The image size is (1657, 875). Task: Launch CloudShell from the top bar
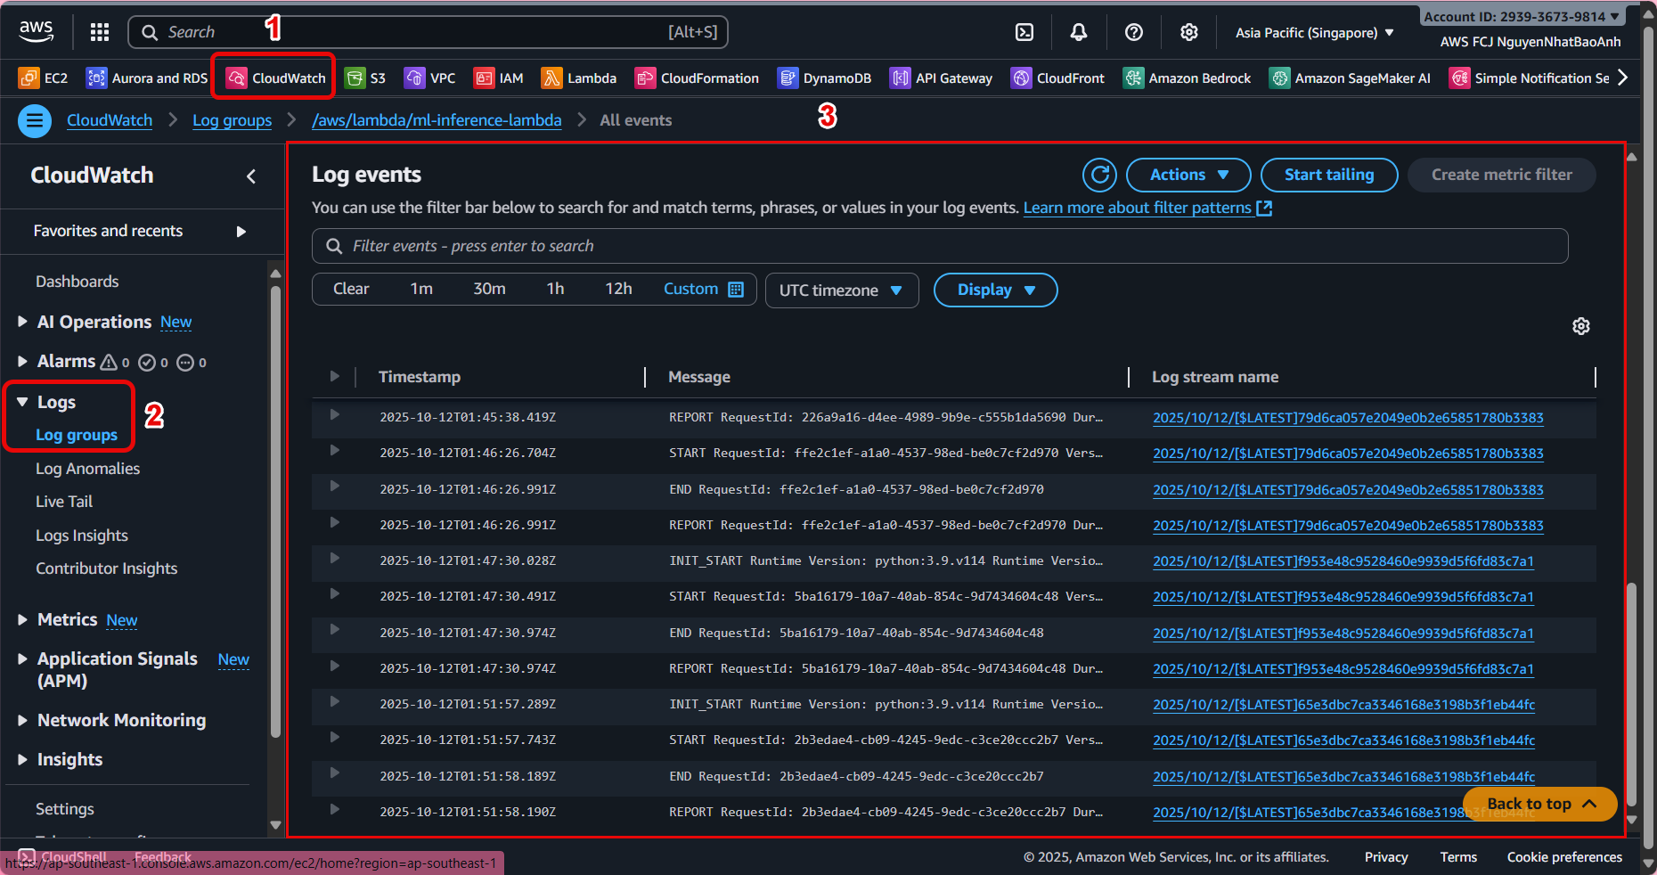[1024, 33]
